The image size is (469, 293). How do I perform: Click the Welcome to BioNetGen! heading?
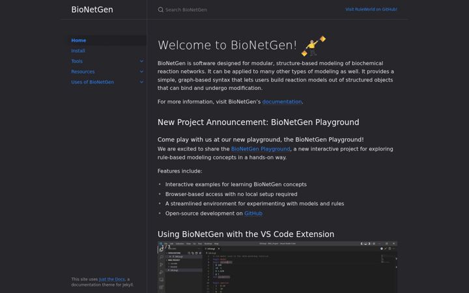(x=227, y=45)
